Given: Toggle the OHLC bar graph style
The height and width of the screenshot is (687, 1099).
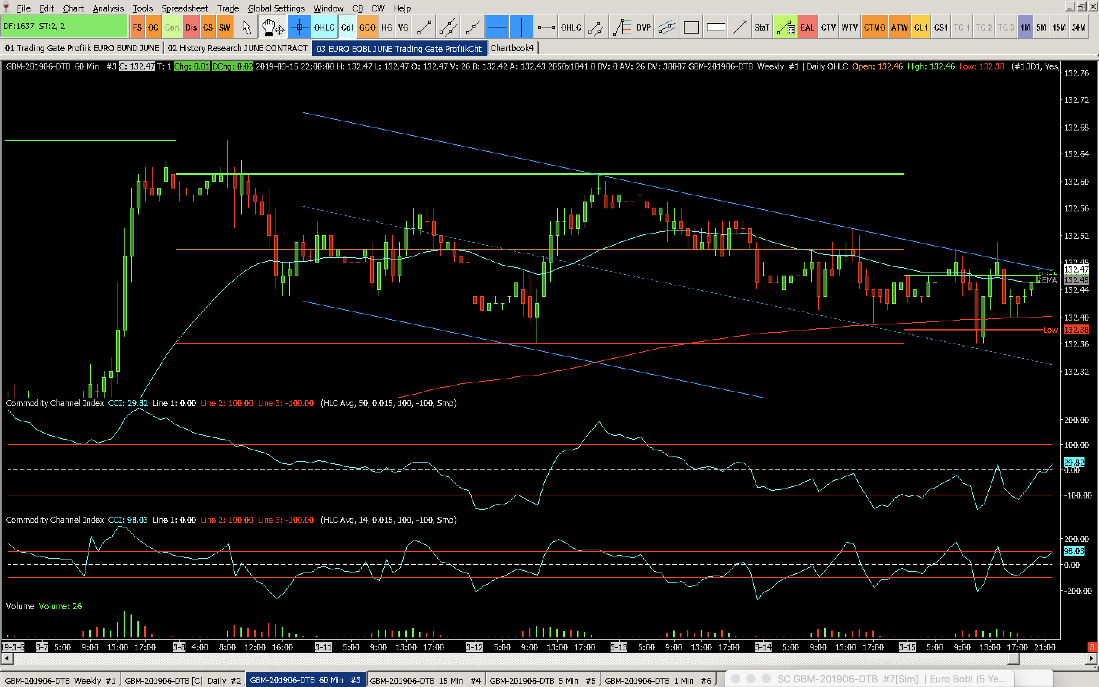Looking at the screenshot, I should pyautogui.click(x=324, y=27).
